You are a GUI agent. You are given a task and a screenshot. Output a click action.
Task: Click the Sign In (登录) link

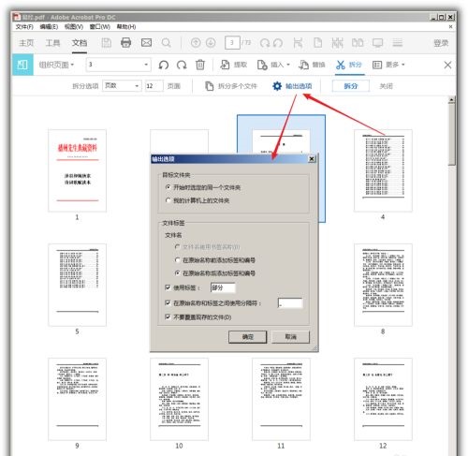pos(441,43)
